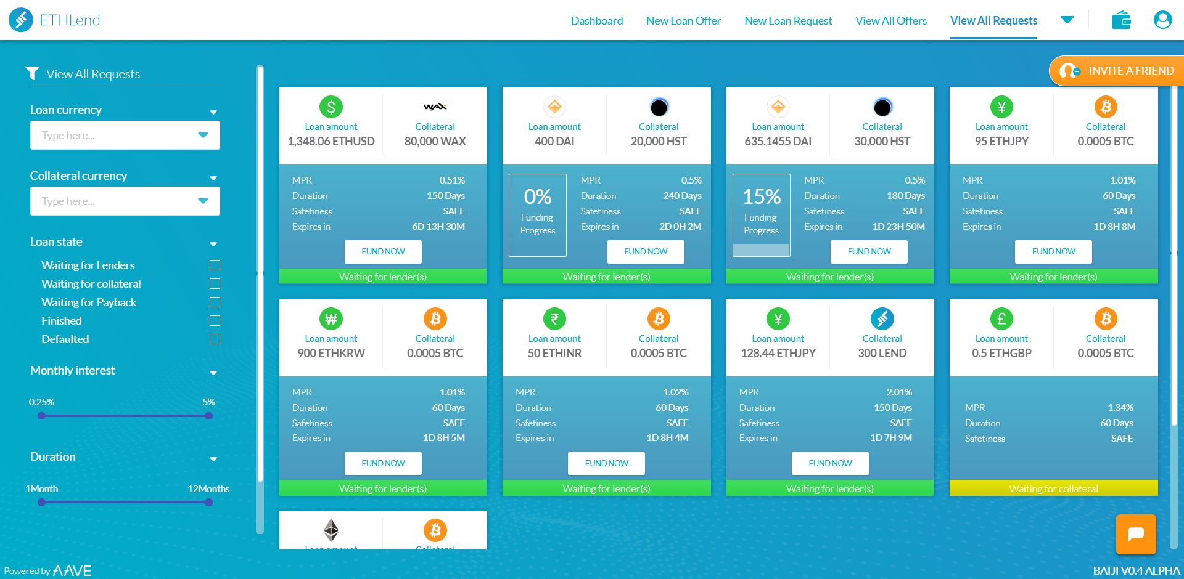Click the yen icon on 95 ETHJPY card
The image size is (1184, 579).
1001,107
